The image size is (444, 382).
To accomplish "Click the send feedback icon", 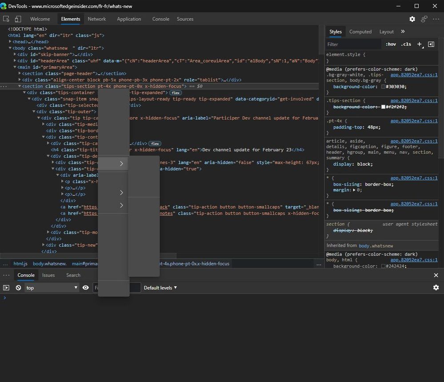I will pos(424,19).
